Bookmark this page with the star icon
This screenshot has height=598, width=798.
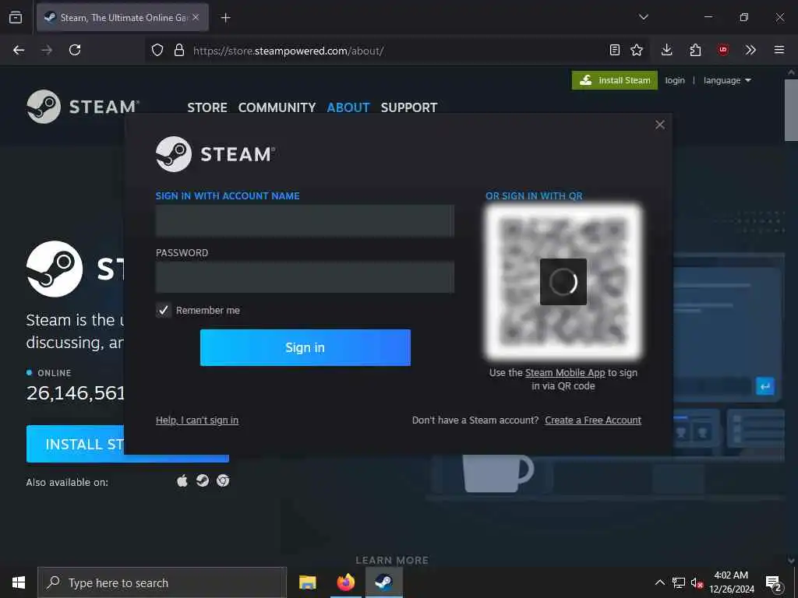[x=637, y=50]
